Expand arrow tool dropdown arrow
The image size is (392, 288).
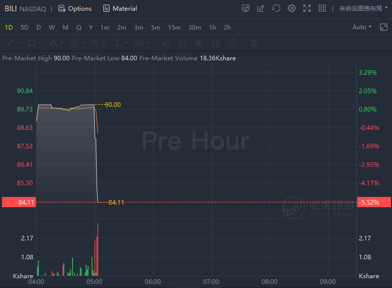104,43
